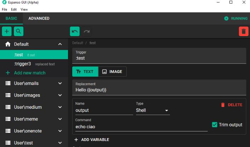Click the ADD VARIABLE button
This screenshot has height=147, width=250.
point(92,140)
